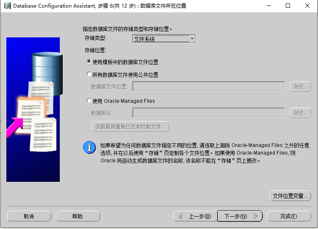Click the Database Configuration Assistant title icon
This screenshot has height=229, width=318.
(x=8, y=6)
